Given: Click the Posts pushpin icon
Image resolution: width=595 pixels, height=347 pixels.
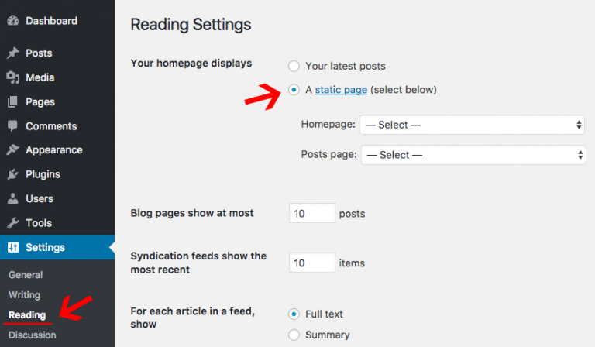Looking at the screenshot, I should pyautogui.click(x=13, y=53).
